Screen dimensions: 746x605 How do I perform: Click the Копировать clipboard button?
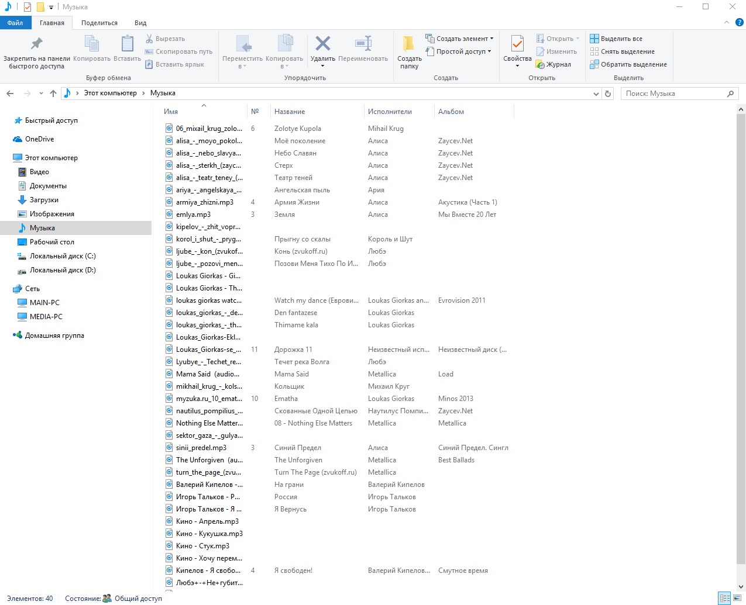point(92,49)
